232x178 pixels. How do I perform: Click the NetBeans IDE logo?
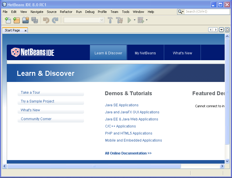click(33, 52)
